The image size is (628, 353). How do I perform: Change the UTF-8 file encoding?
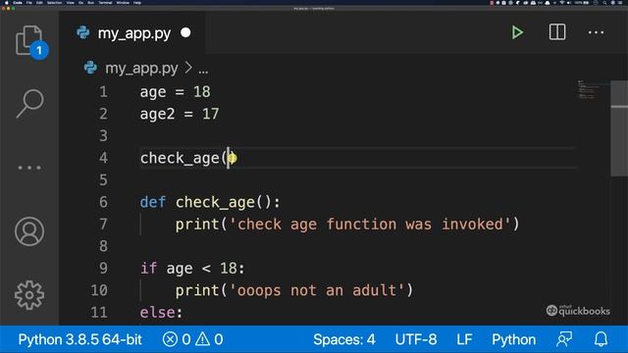click(416, 339)
